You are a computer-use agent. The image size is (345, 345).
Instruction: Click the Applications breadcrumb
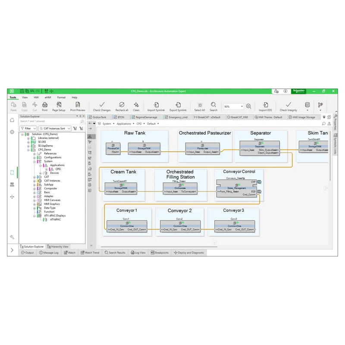point(124,124)
